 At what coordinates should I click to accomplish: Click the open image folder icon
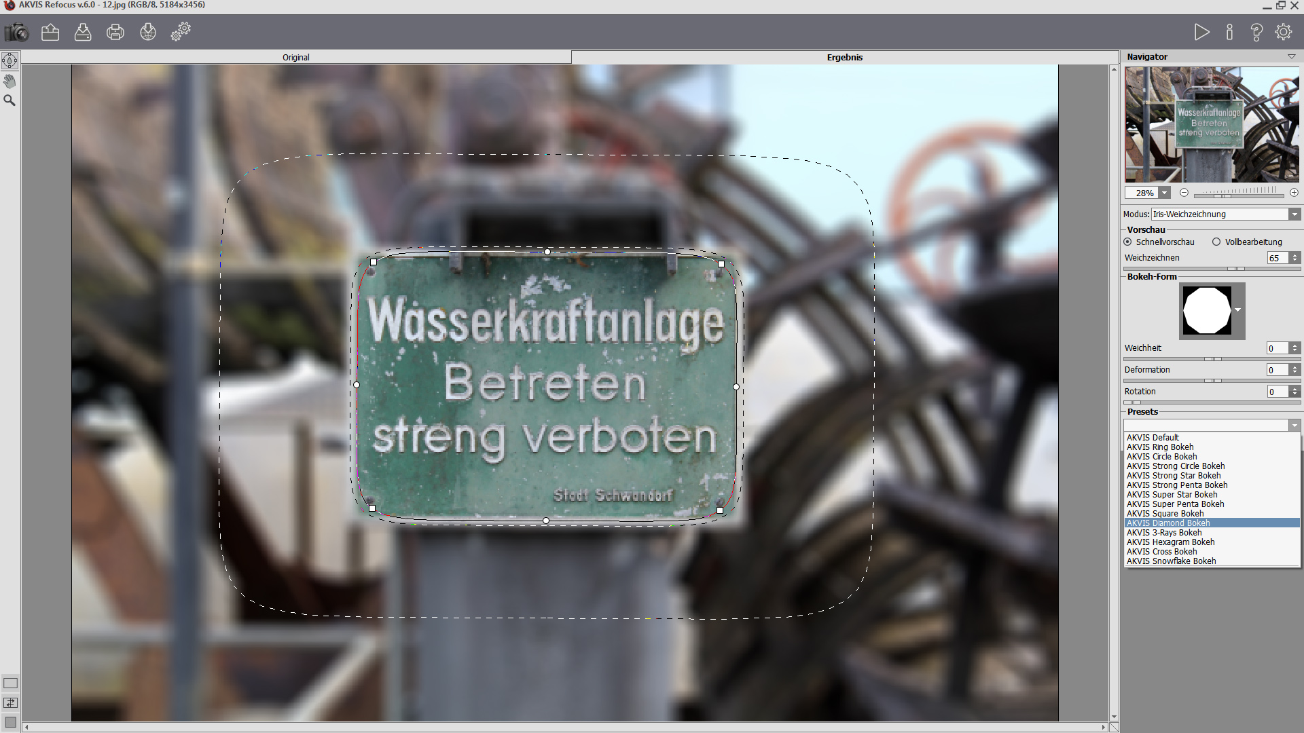coord(50,32)
